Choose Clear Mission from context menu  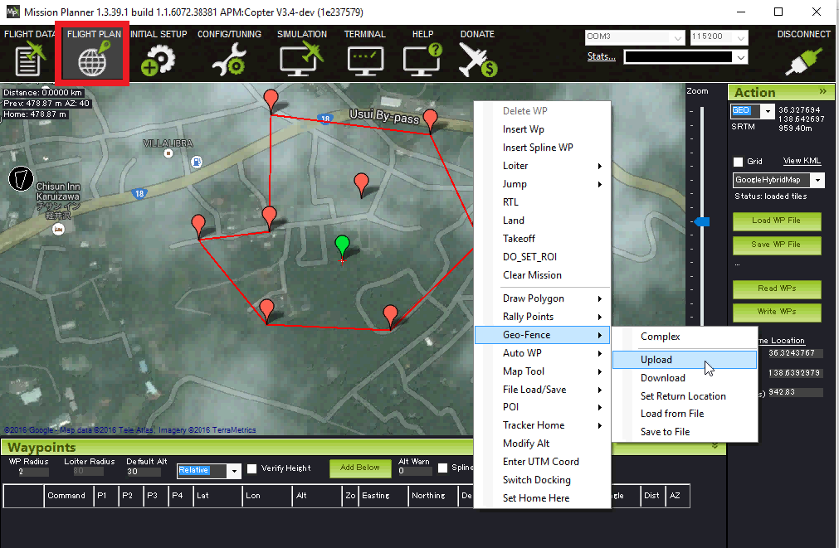coord(532,275)
